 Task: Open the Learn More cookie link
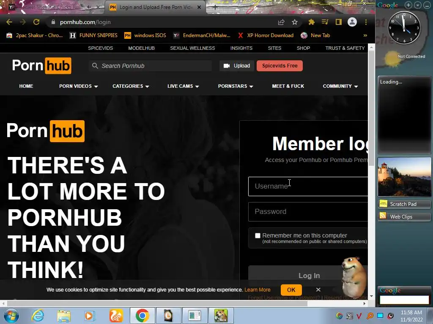point(258,290)
